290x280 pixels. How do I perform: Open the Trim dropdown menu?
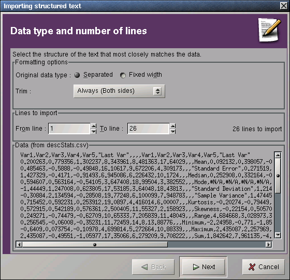[119, 91]
